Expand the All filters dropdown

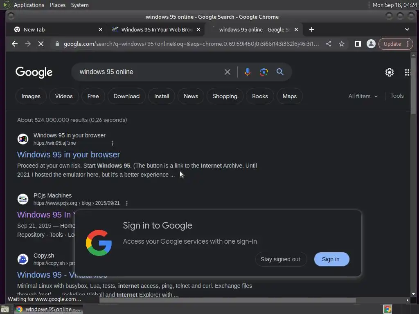pos(363,96)
